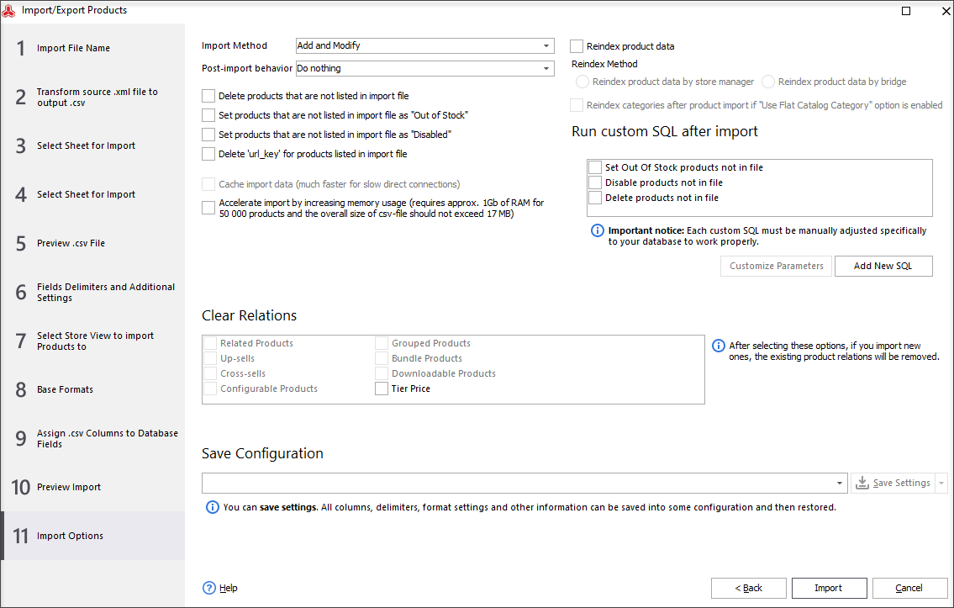Viewport: 954px width, 608px height.
Task: Go to step 1 Import File Name
Action: 93,48
